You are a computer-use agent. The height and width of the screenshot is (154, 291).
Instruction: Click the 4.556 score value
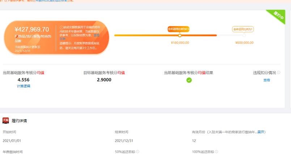[24, 80]
